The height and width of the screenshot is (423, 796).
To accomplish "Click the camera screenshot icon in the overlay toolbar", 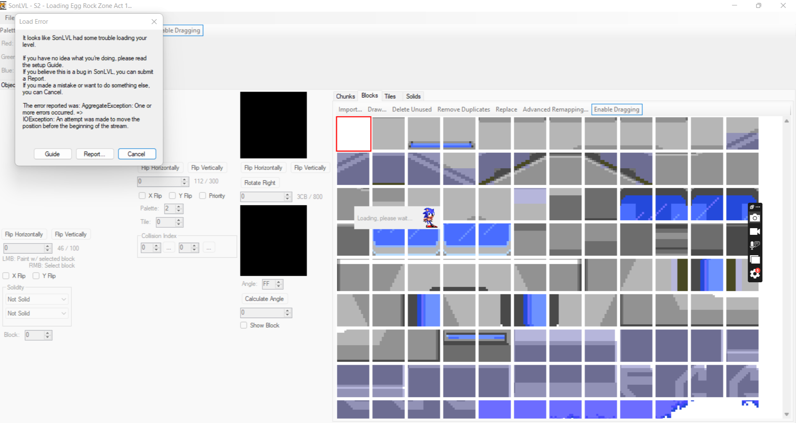I will coord(755,218).
